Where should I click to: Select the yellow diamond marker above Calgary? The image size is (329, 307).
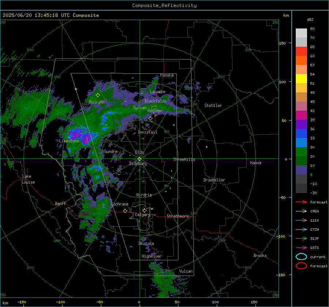pyautogui.click(x=144, y=210)
